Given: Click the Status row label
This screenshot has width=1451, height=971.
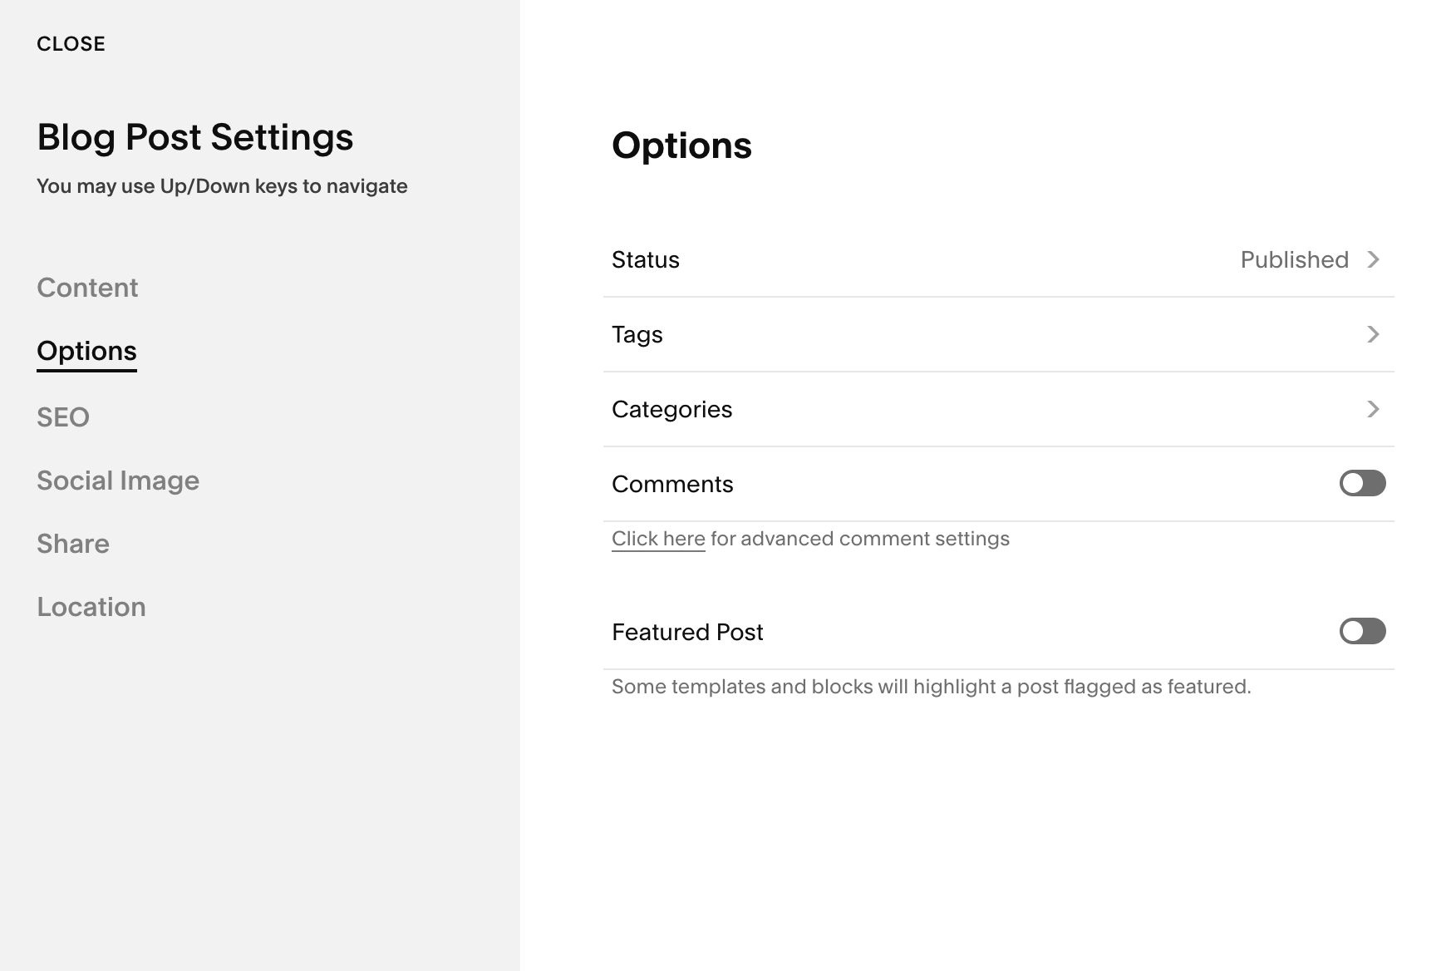Looking at the screenshot, I should (x=646, y=259).
